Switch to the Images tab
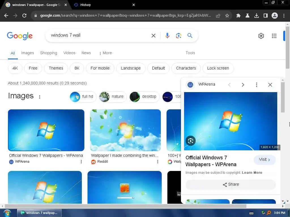The image size is (290, 217). (x=27, y=53)
